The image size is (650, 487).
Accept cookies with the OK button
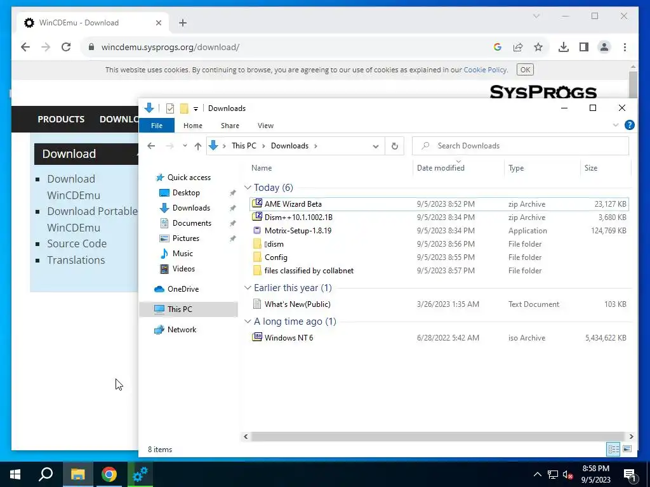[525, 70]
